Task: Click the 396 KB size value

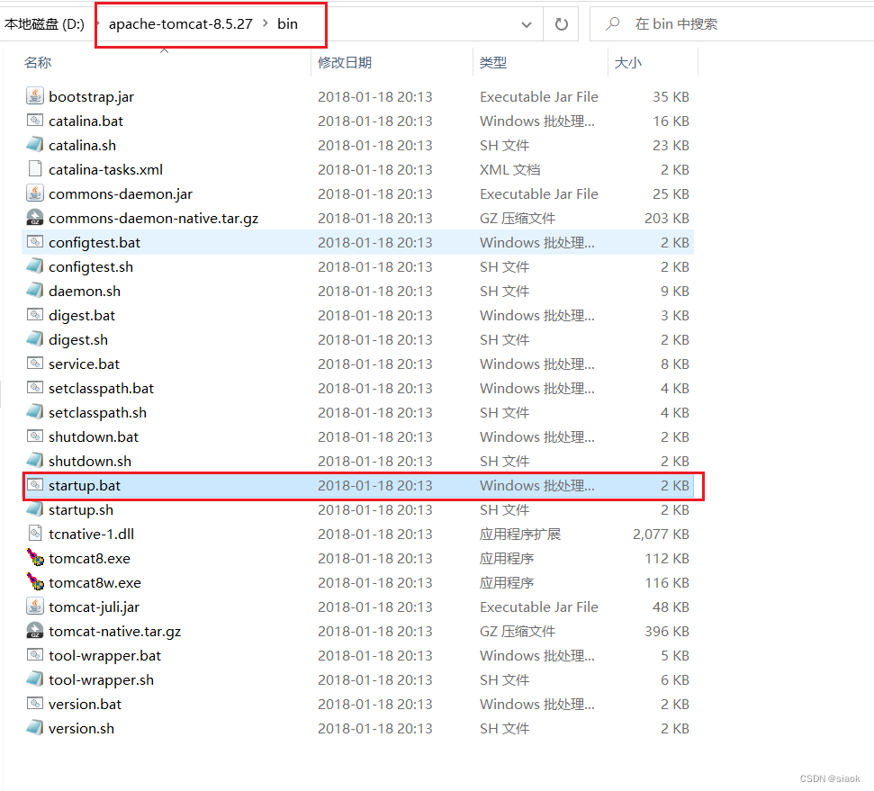Action: click(667, 632)
